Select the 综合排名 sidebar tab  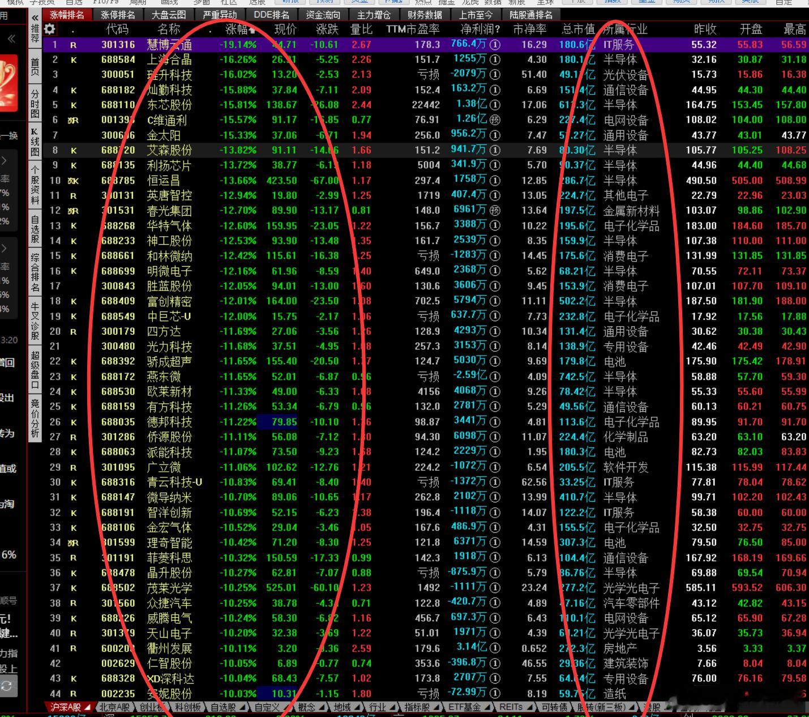click(35, 272)
